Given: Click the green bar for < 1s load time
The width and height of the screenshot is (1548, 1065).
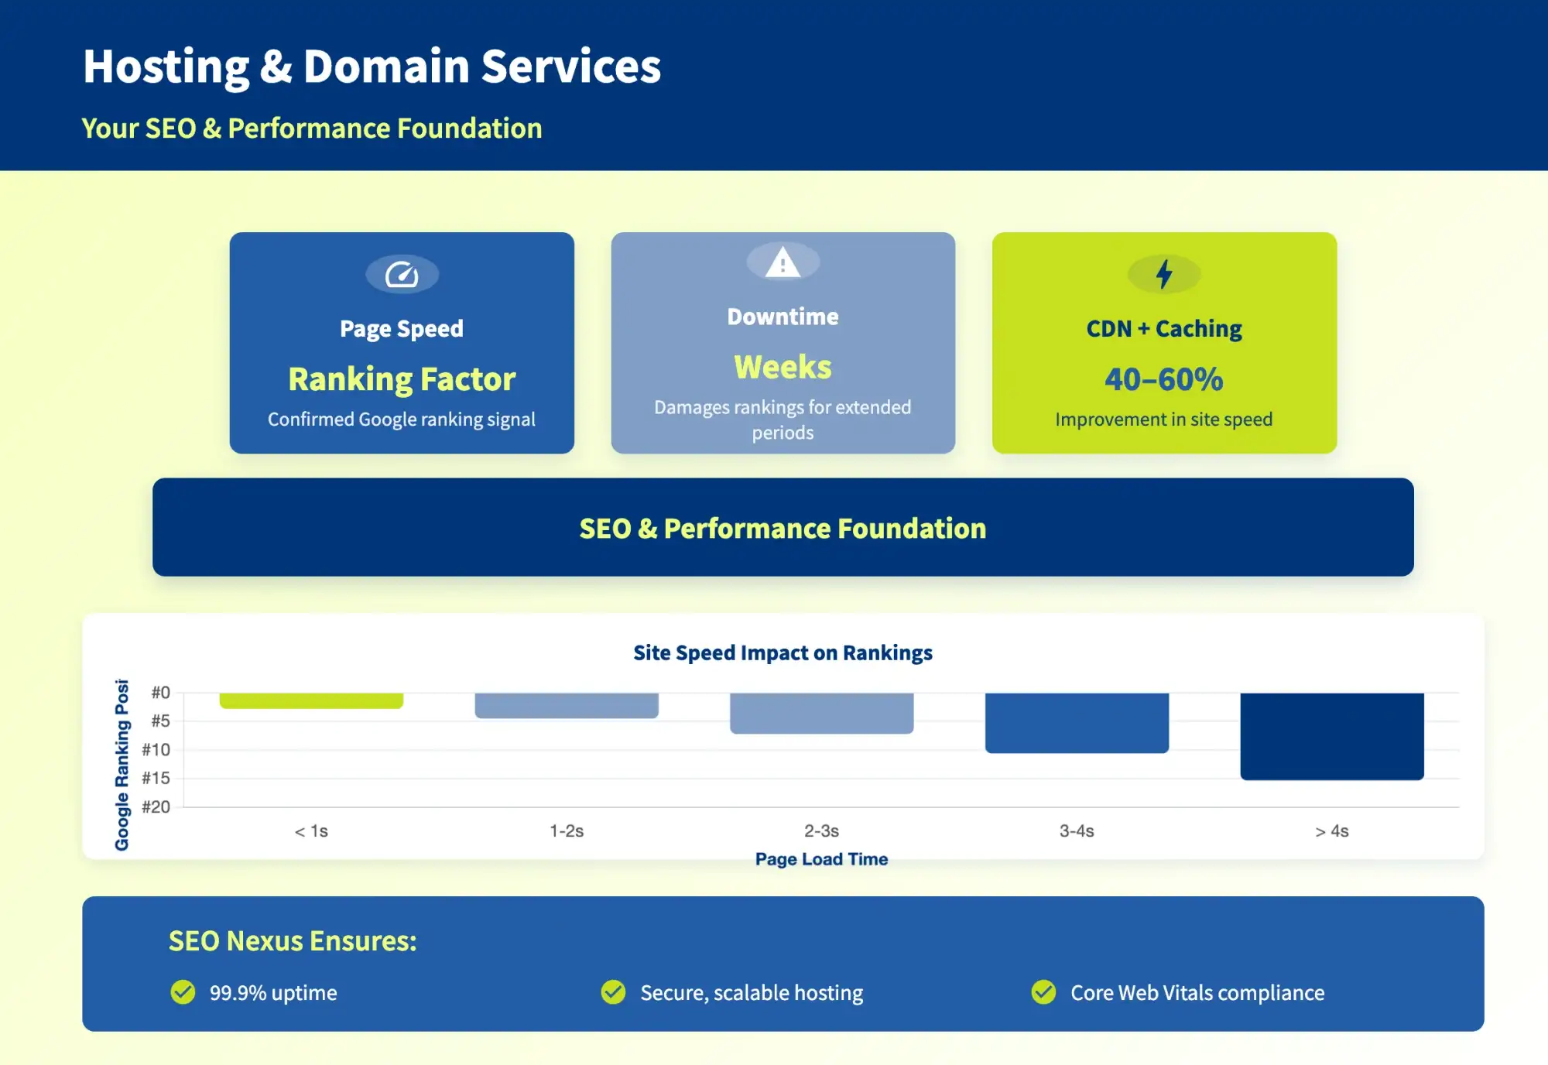Looking at the screenshot, I should click(x=312, y=699).
